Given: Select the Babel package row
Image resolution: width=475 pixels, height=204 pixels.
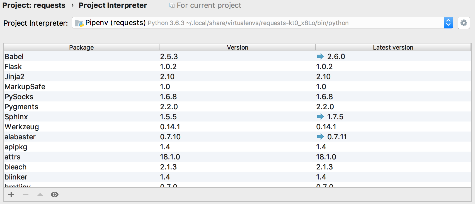Looking at the screenshot, I should [x=237, y=56].
